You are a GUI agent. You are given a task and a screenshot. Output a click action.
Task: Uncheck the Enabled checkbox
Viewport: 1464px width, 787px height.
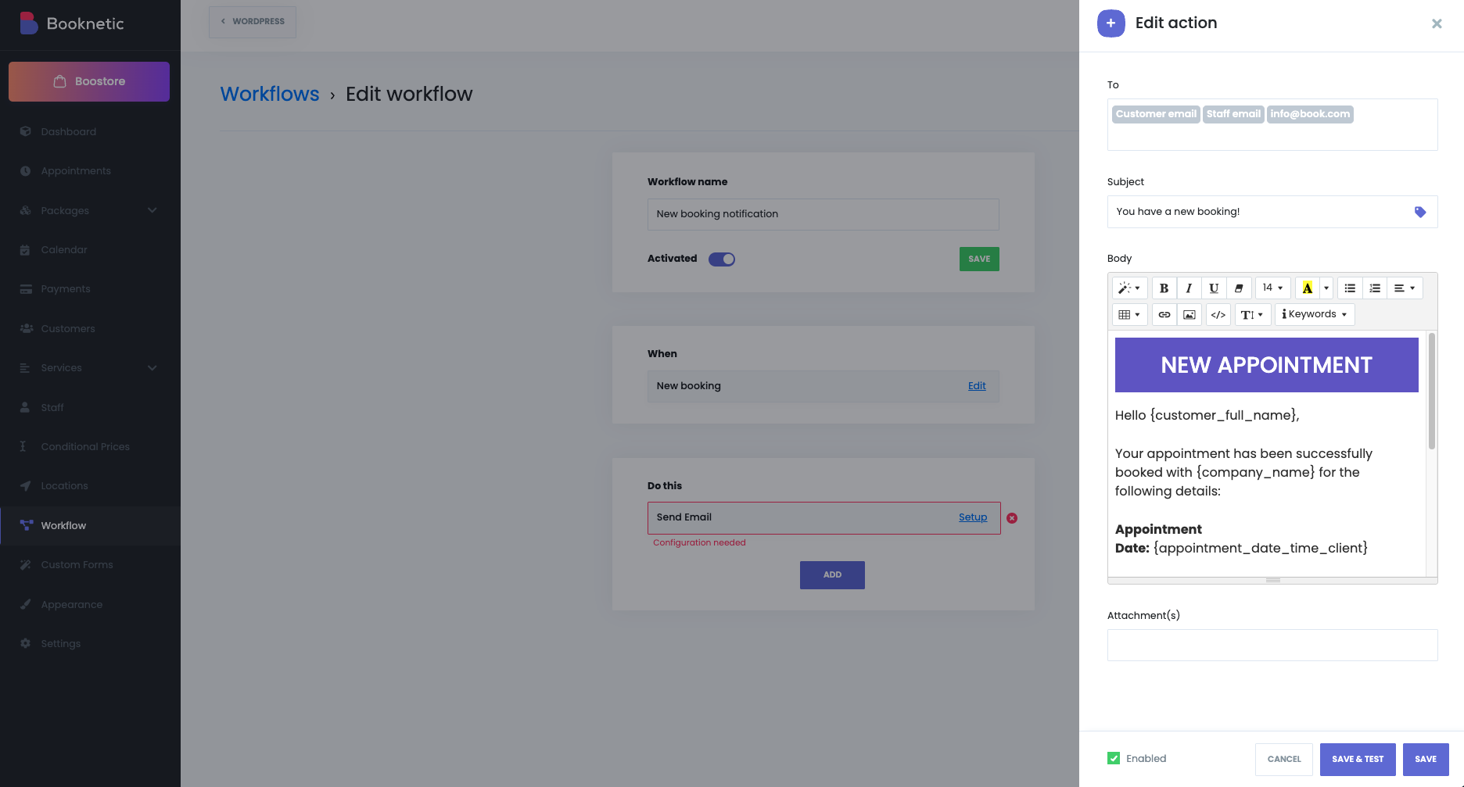[1114, 758]
